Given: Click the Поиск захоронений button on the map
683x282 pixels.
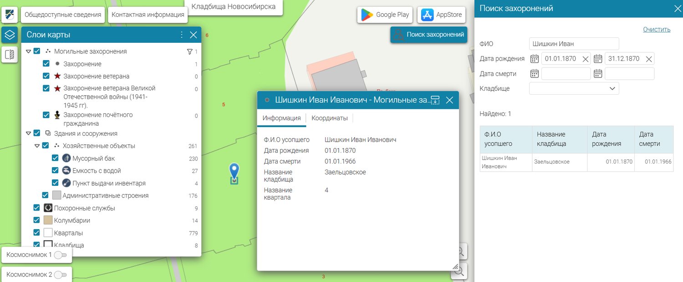Looking at the screenshot, I should pos(429,35).
